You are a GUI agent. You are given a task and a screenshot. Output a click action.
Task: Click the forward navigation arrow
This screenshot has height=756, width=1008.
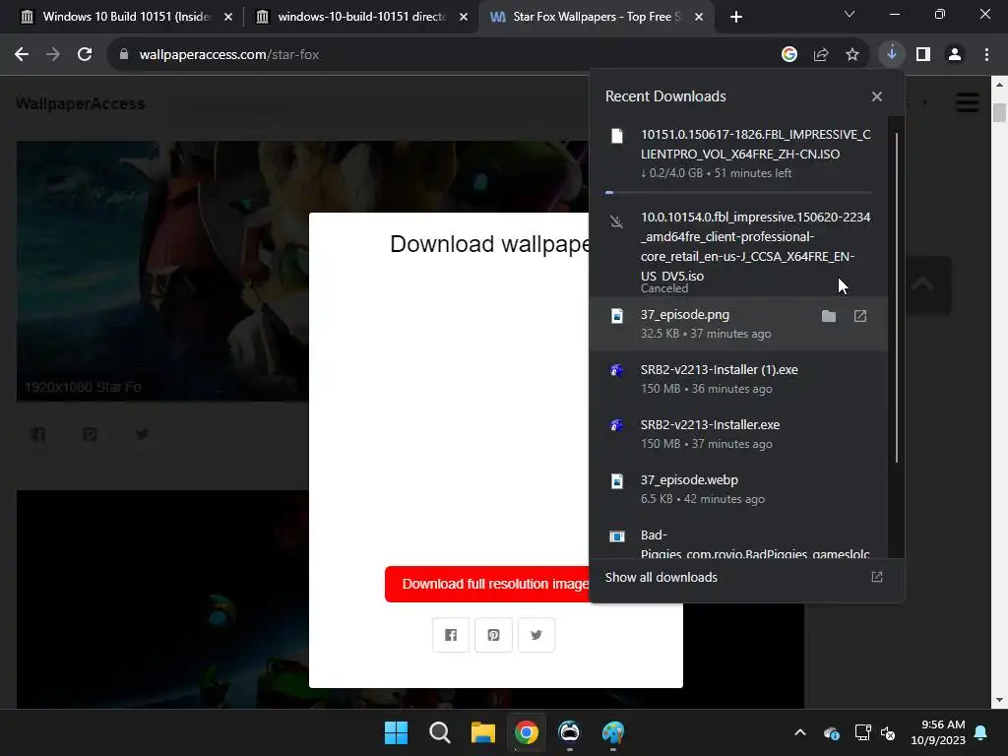[53, 55]
